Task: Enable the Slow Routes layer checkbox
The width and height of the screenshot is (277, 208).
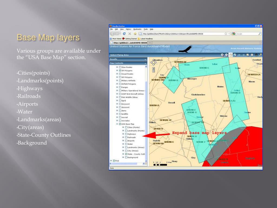Action: (120, 67)
